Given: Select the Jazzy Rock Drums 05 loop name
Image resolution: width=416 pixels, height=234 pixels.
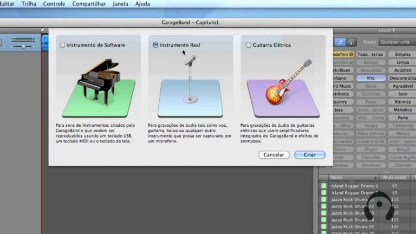Looking at the screenshot, I should [353, 226].
